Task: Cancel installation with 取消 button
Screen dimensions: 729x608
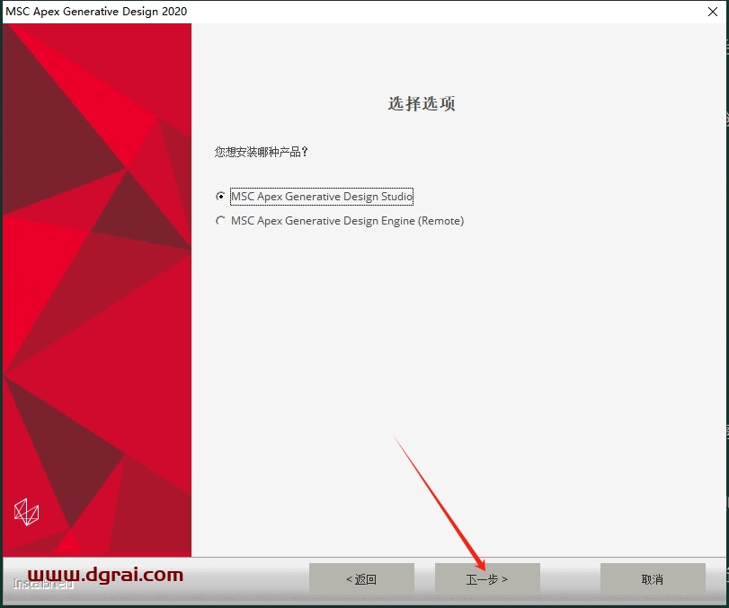Action: (x=653, y=578)
